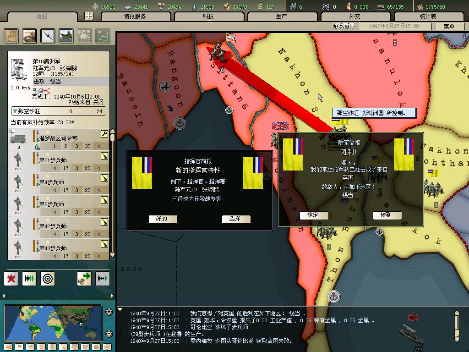Click the 那空沙旺 province location row

pos(59,111)
